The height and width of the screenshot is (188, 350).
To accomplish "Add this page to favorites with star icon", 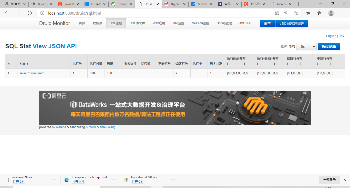I will click(296, 13).
